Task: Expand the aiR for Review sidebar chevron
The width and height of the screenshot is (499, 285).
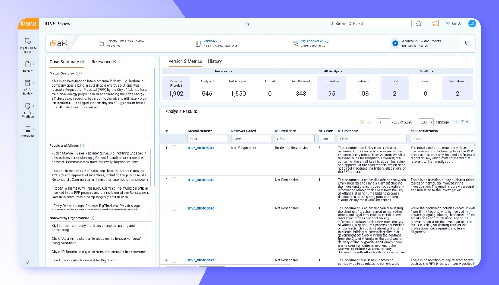Action: (33, 83)
